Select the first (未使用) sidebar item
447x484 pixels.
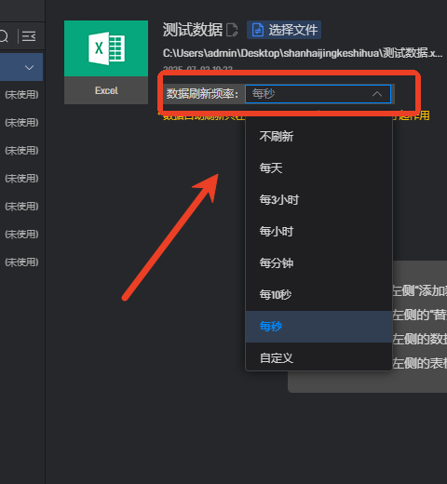pos(21,95)
